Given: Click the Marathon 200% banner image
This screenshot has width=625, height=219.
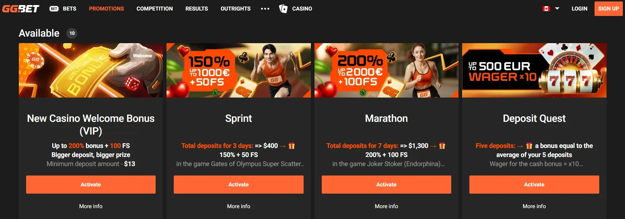Looking at the screenshot, I should (x=386, y=70).
